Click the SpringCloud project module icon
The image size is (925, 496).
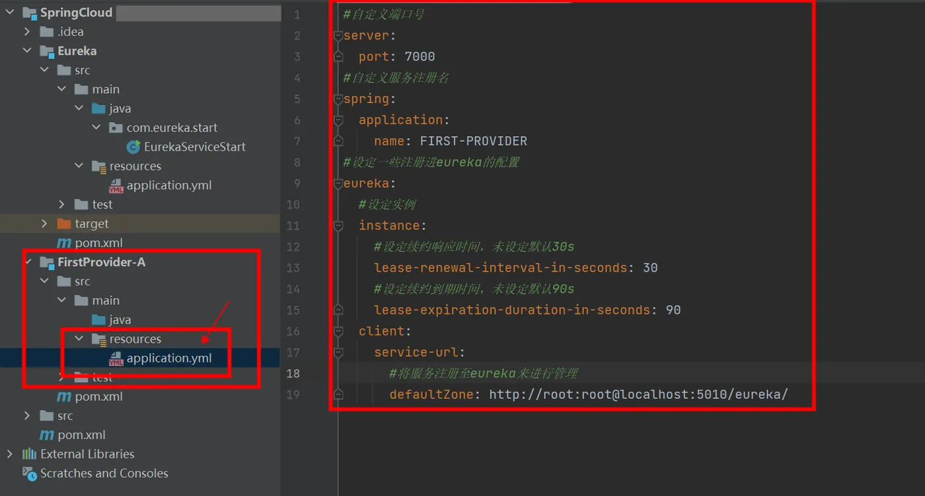[30, 13]
